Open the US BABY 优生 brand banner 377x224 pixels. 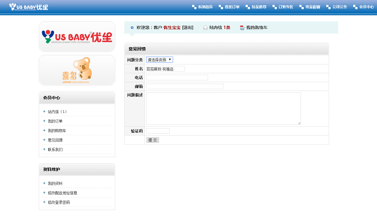tap(77, 37)
